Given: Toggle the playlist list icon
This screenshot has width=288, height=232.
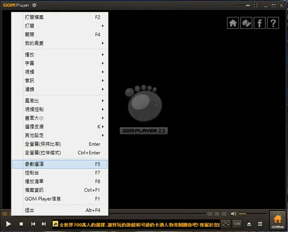Looking at the screenshot, I should [x=260, y=224].
